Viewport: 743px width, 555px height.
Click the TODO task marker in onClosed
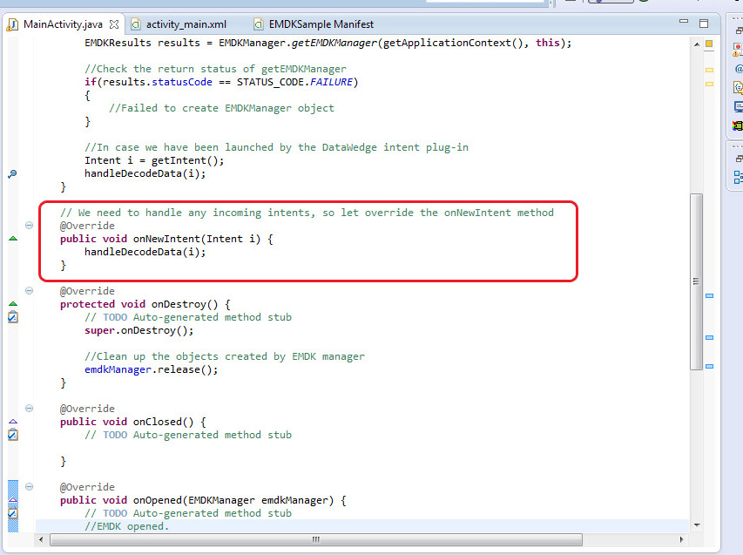coord(12,435)
